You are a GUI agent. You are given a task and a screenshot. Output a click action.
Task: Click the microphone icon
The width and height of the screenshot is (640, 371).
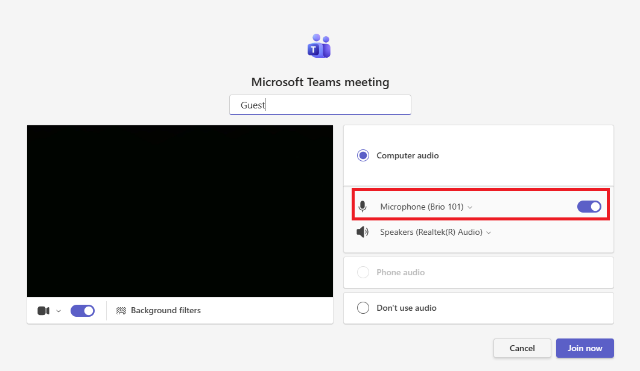pyautogui.click(x=363, y=207)
